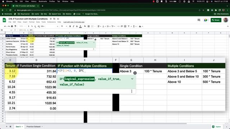
Task: Insert a chart from the toolbar
Action: tap(125, 26)
